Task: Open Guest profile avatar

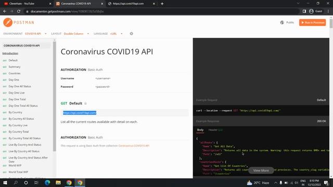Action: coord(311,11)
